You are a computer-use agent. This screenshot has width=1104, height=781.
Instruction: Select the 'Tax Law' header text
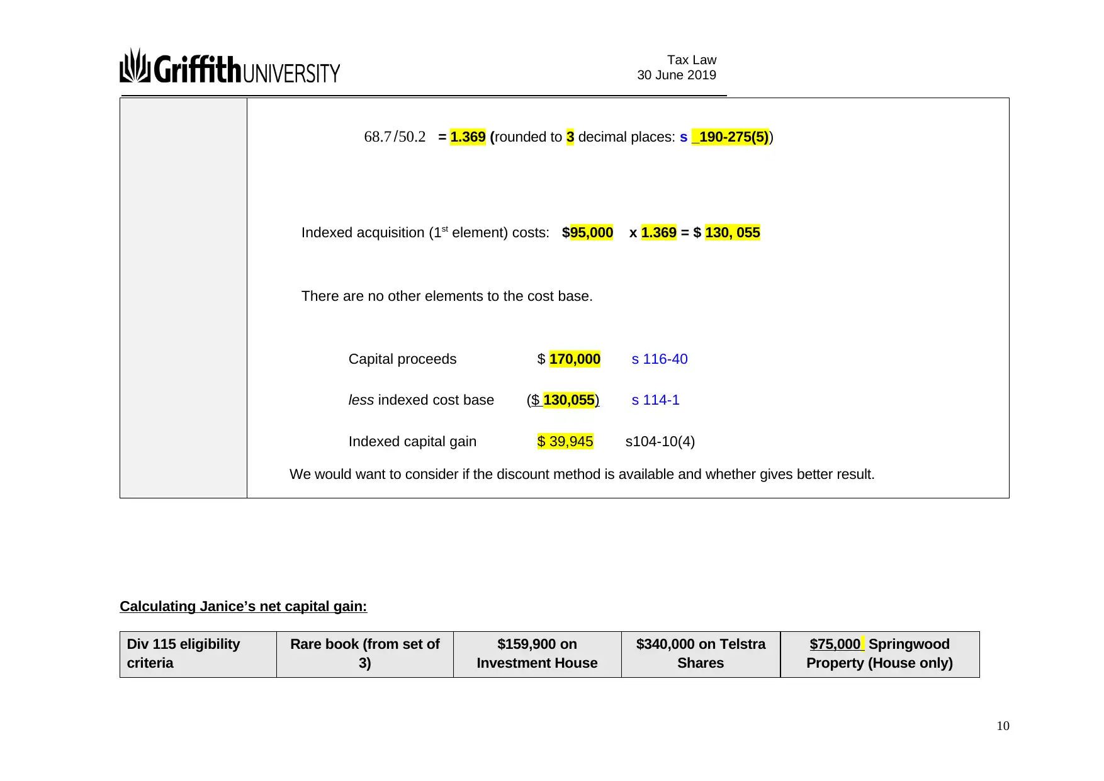click(692, 60)
